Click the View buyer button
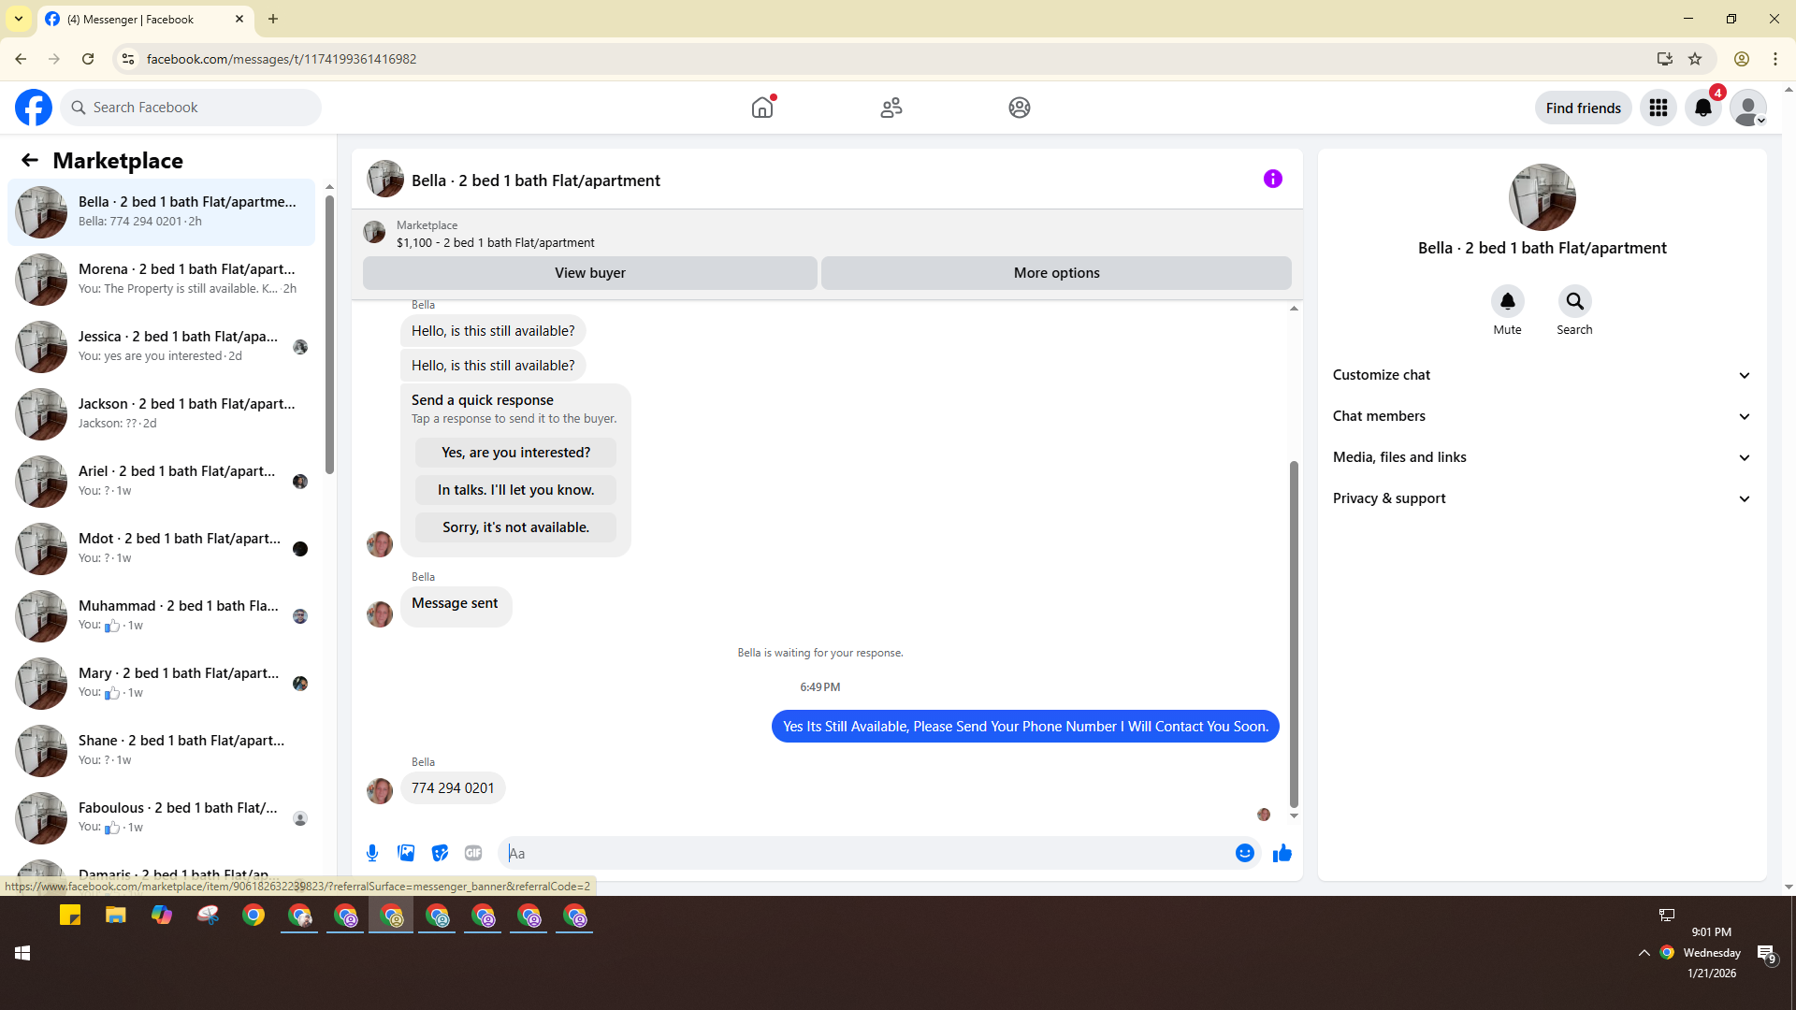Screen dimensions: 1796x1010 [589, 273]
